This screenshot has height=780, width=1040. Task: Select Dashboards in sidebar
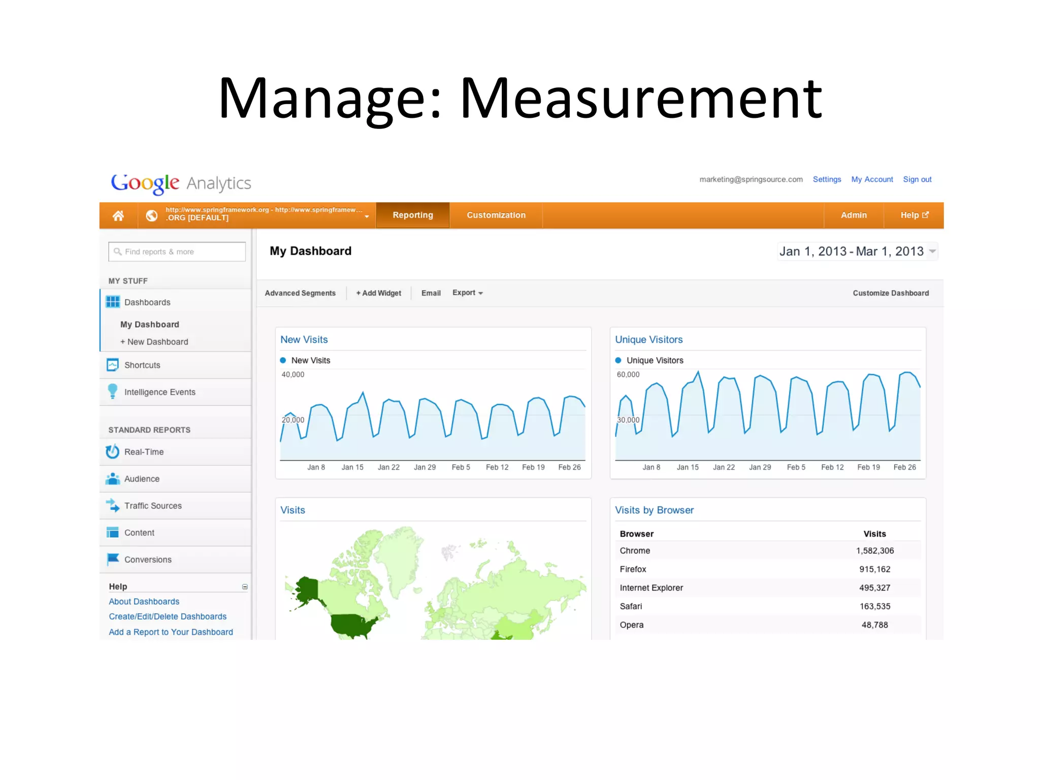176,302
